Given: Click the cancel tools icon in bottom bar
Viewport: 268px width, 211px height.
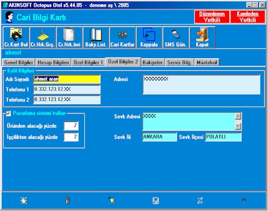Looking at the screenshot, I should coord(200,201).
